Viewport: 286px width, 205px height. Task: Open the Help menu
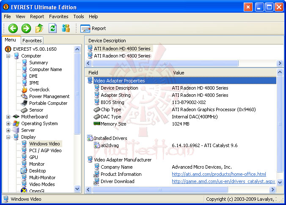pos(93,16)
